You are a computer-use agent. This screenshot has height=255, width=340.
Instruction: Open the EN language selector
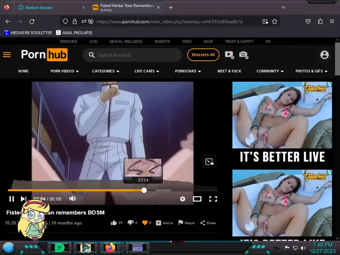coord(268,42)
